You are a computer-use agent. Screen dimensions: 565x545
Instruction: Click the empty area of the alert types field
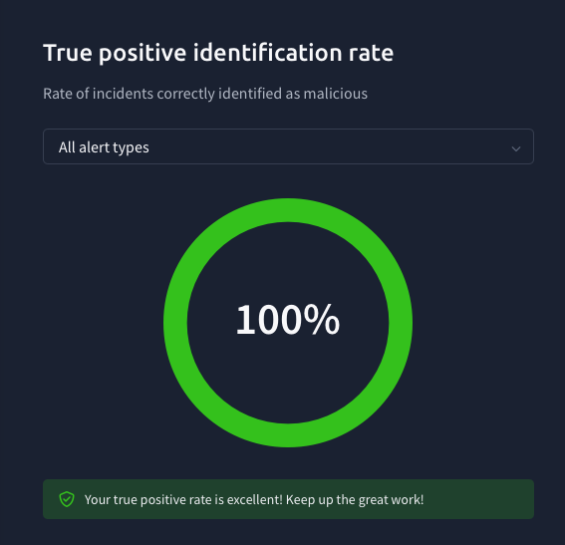(x=324, y=146)
